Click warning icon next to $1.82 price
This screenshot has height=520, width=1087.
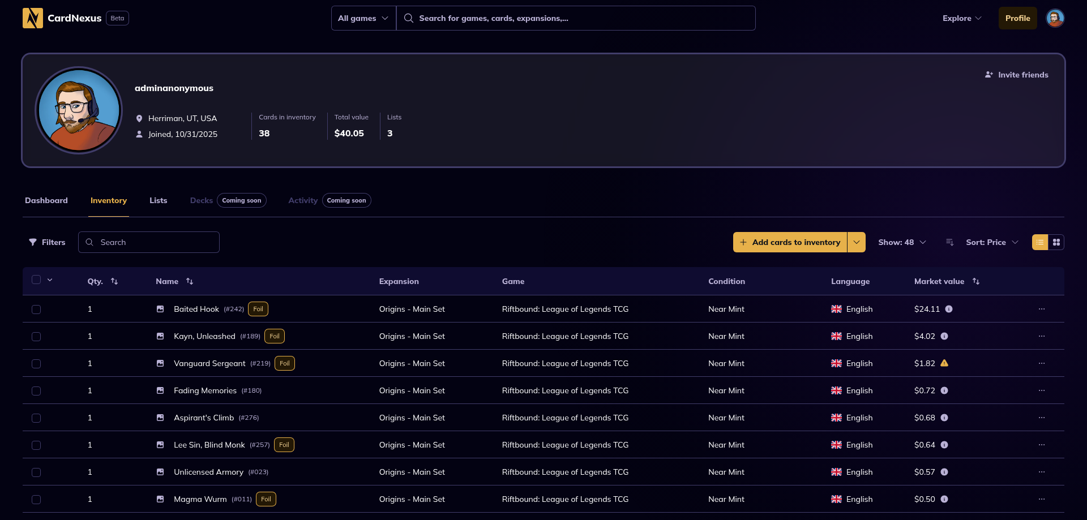coord(944,363)
